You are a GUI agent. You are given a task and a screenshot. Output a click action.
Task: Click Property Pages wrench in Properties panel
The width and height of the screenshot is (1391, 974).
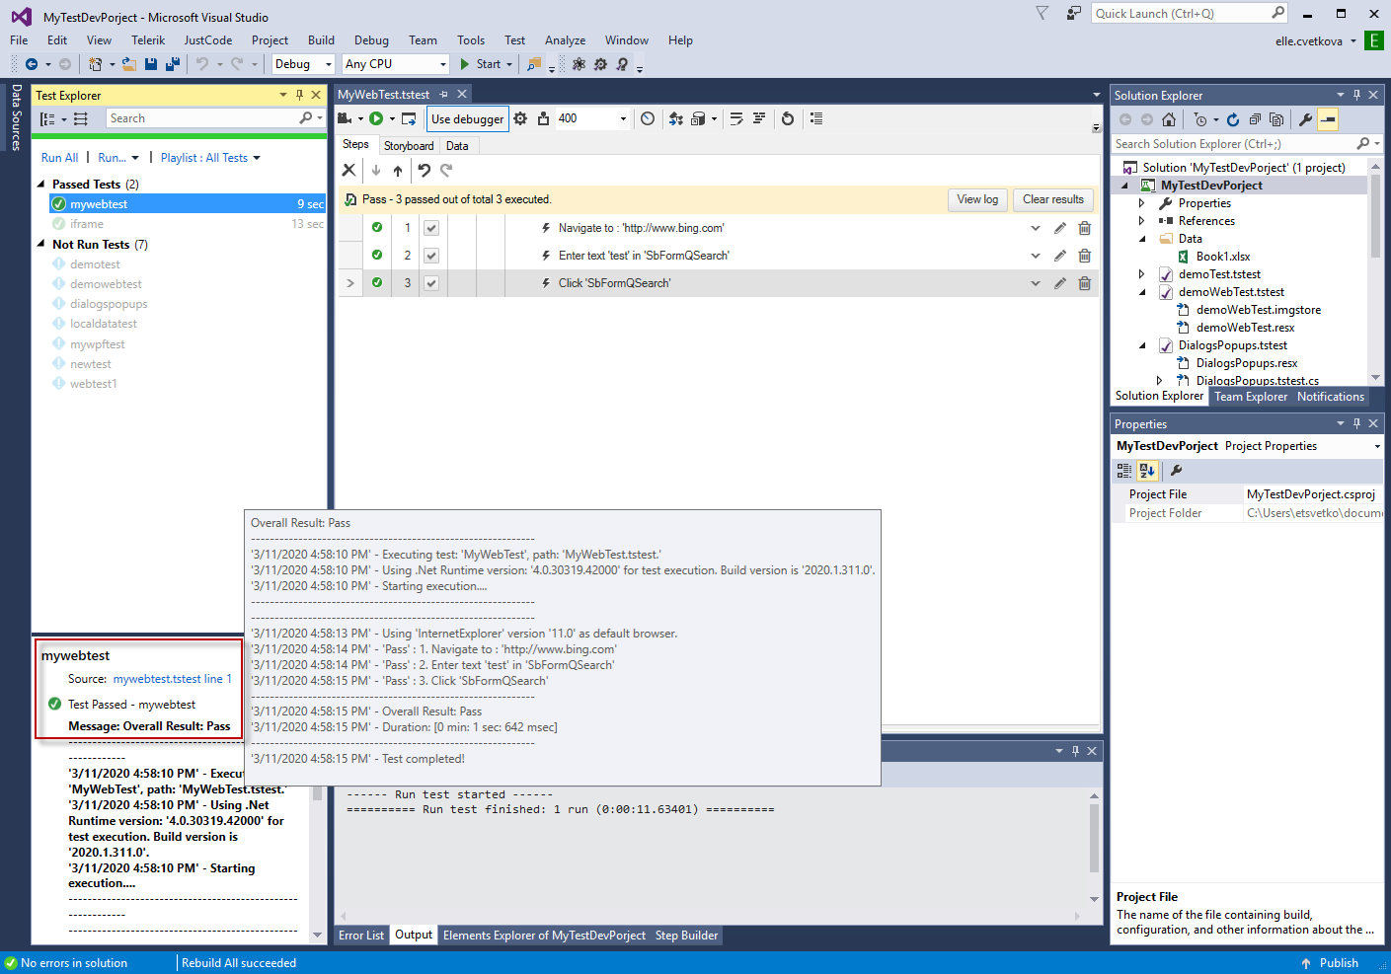tap(1176, 471)
